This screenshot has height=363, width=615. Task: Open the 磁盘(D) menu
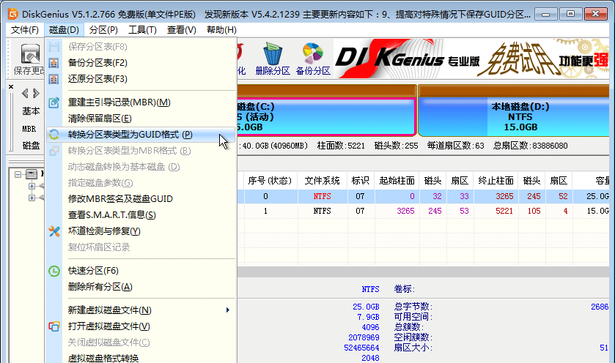tap(64, 30)
